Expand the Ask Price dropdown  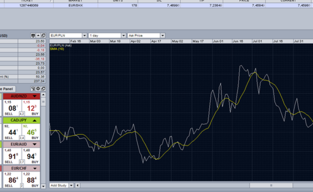pyautogui.click(x=163, y=36)
